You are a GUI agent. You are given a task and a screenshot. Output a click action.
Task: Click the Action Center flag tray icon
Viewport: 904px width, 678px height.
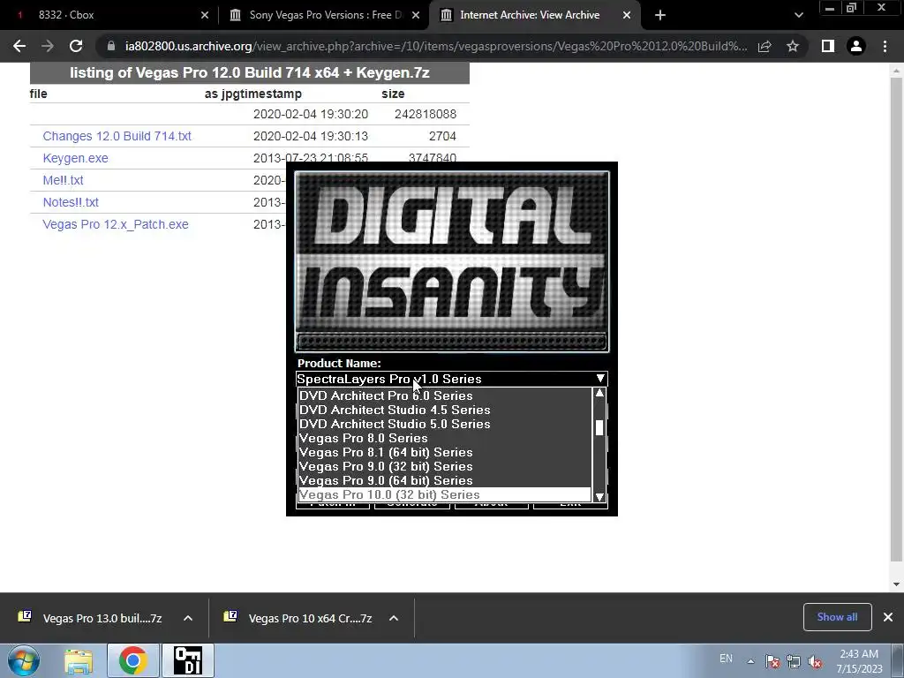(772, 661)
